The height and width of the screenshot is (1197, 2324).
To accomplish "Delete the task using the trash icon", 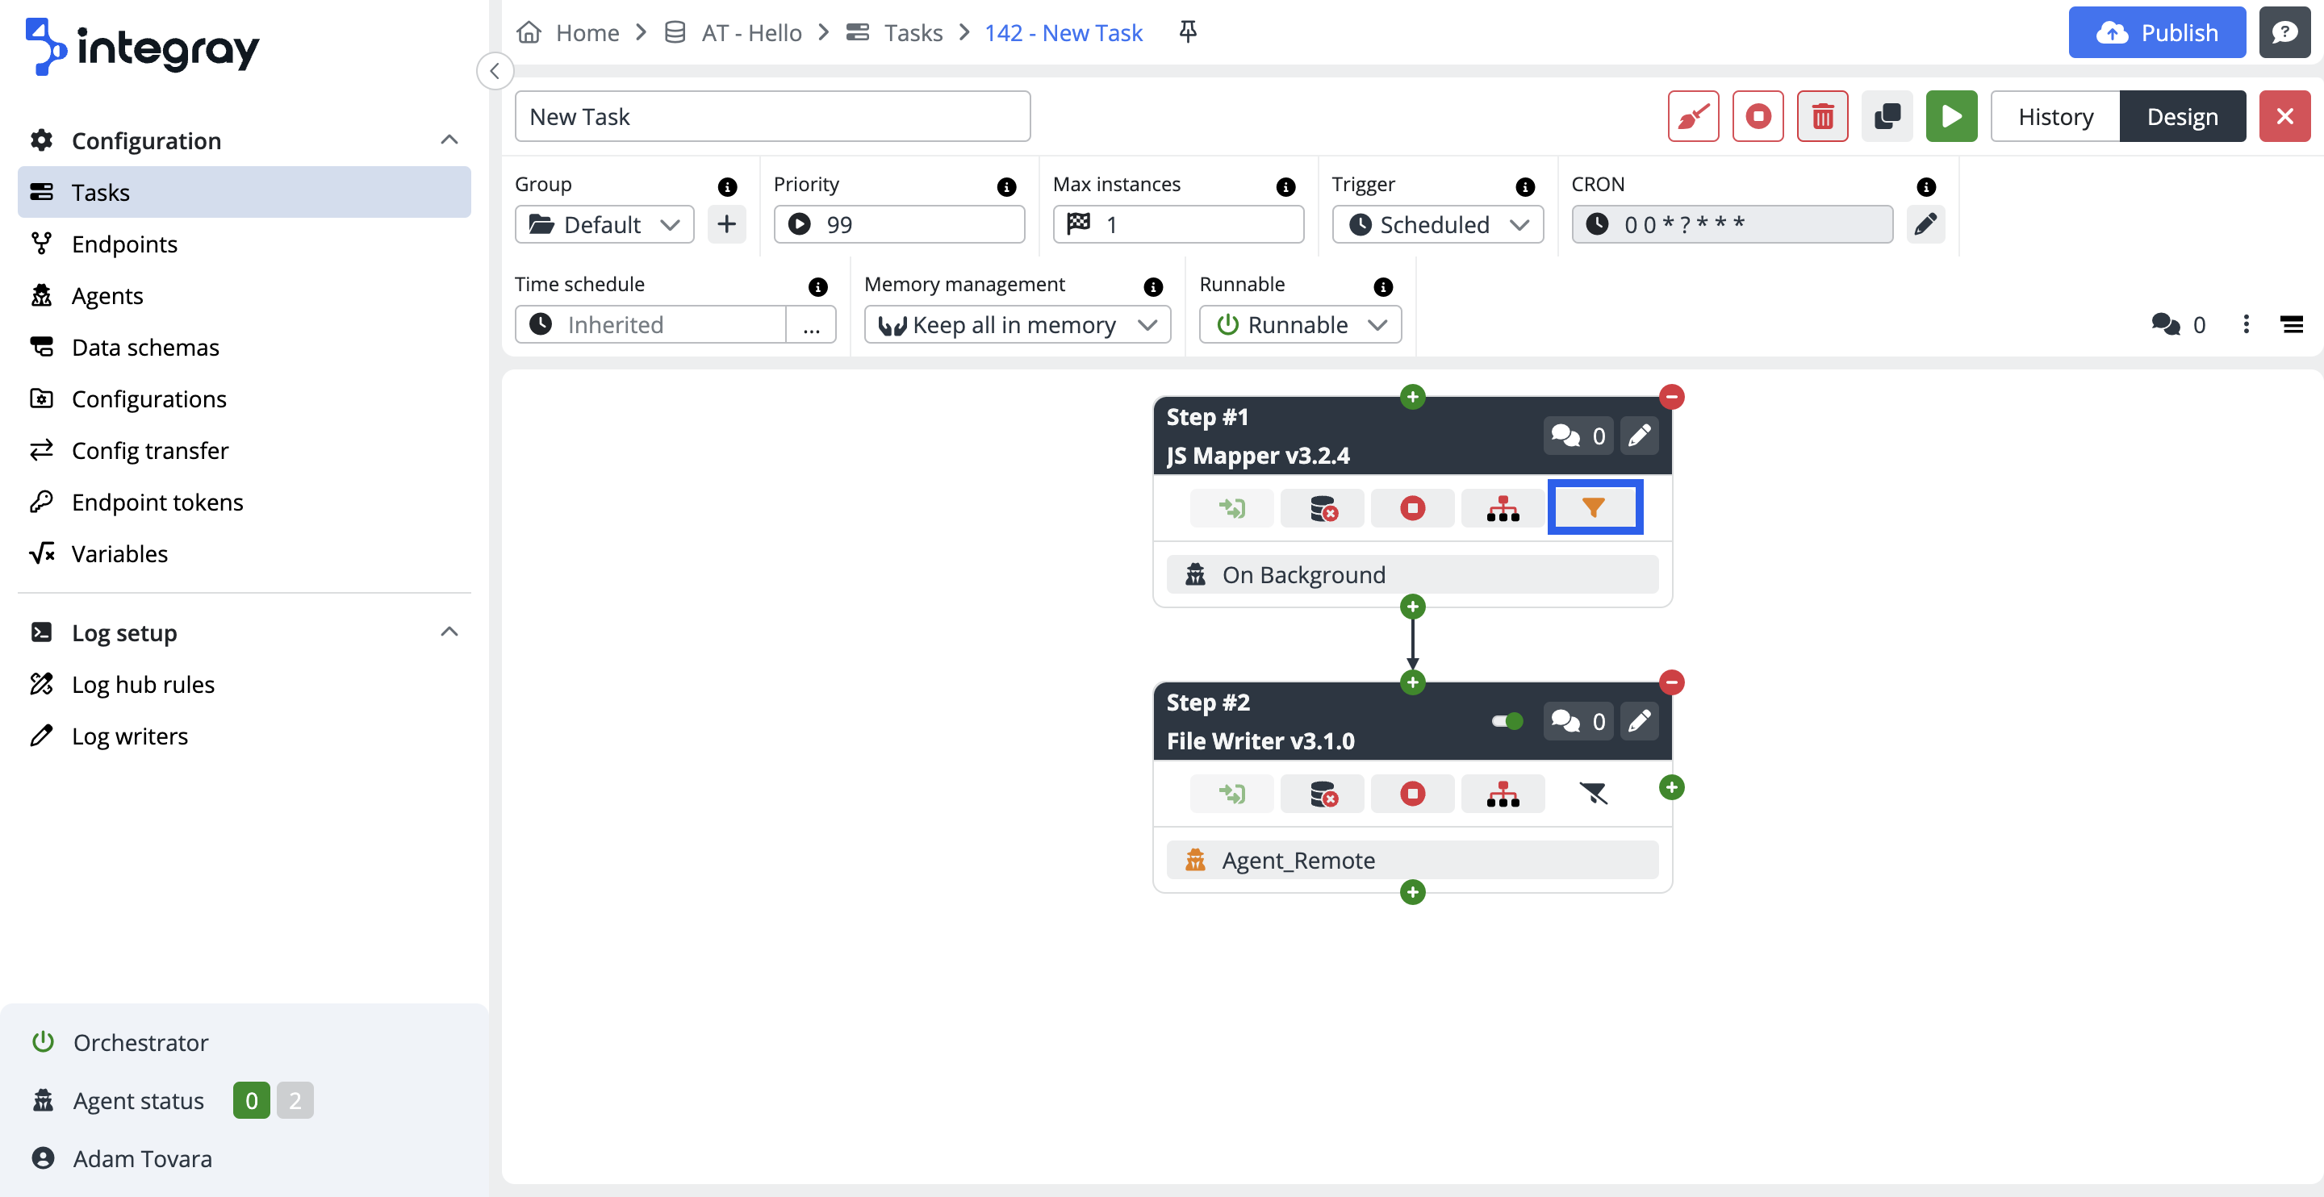I will [x=1822, y=115].
